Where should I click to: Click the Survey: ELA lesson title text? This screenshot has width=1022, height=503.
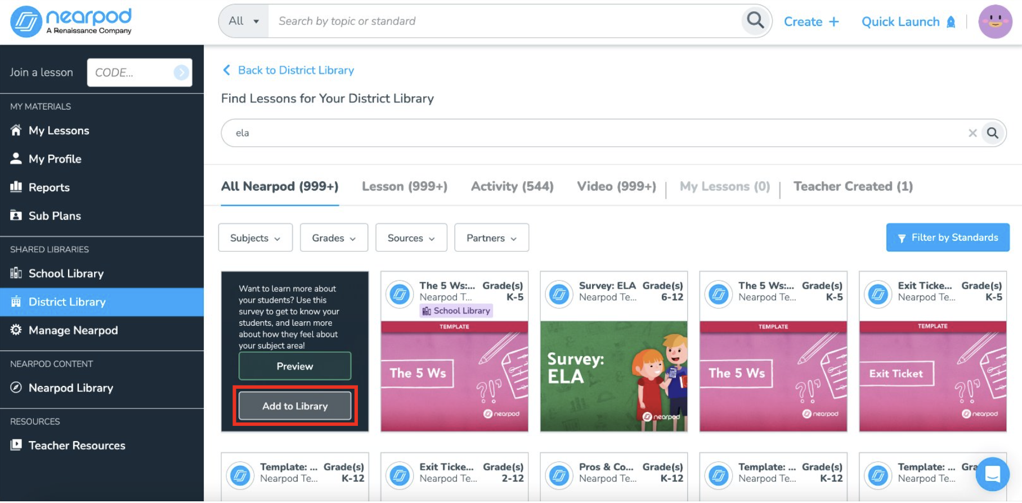click(607, 285)
